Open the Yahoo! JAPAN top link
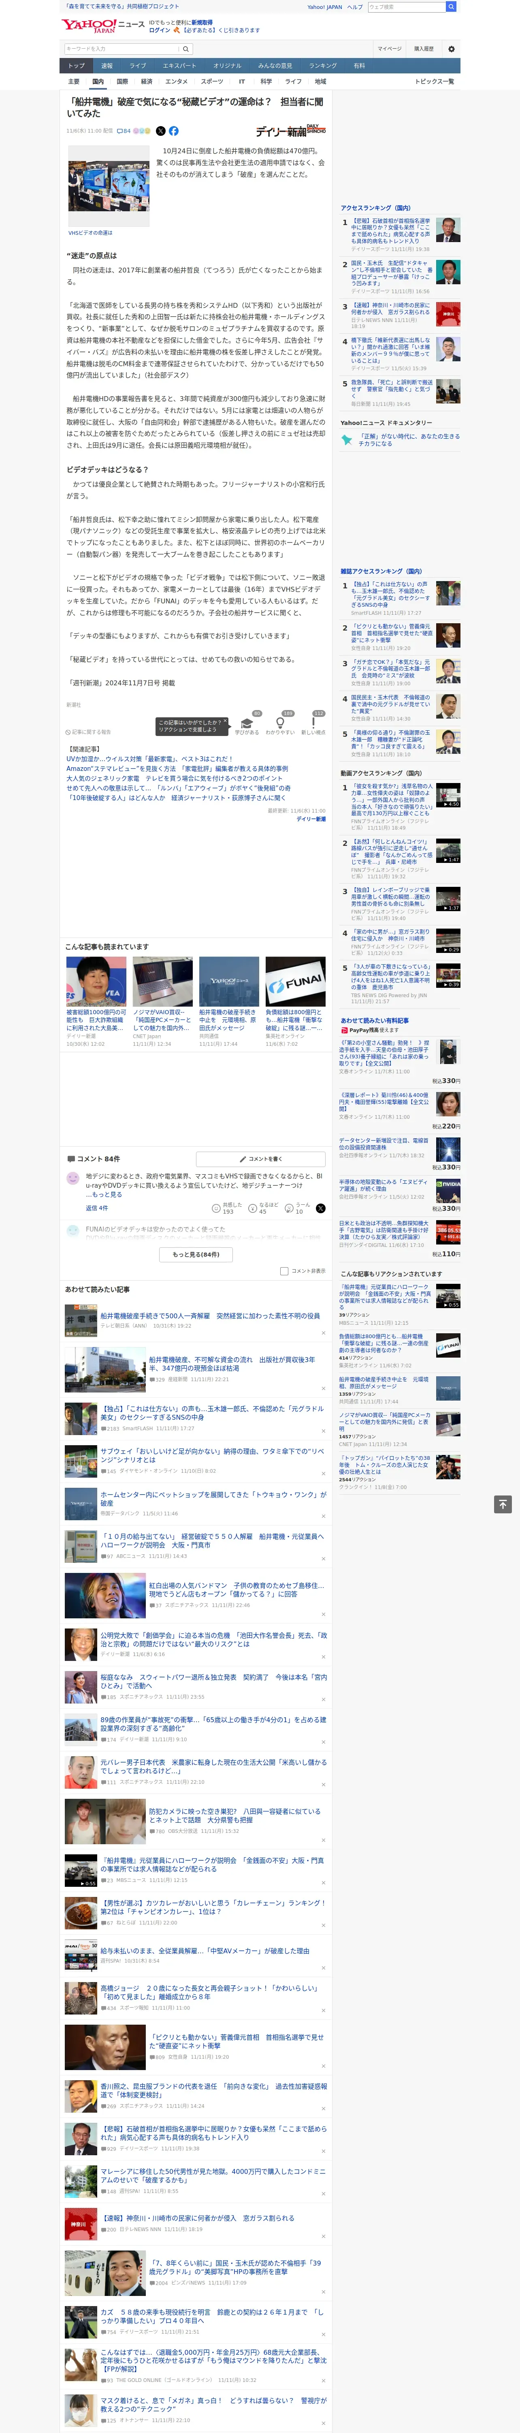The image size is (520, 2433). tap(325, 6)
